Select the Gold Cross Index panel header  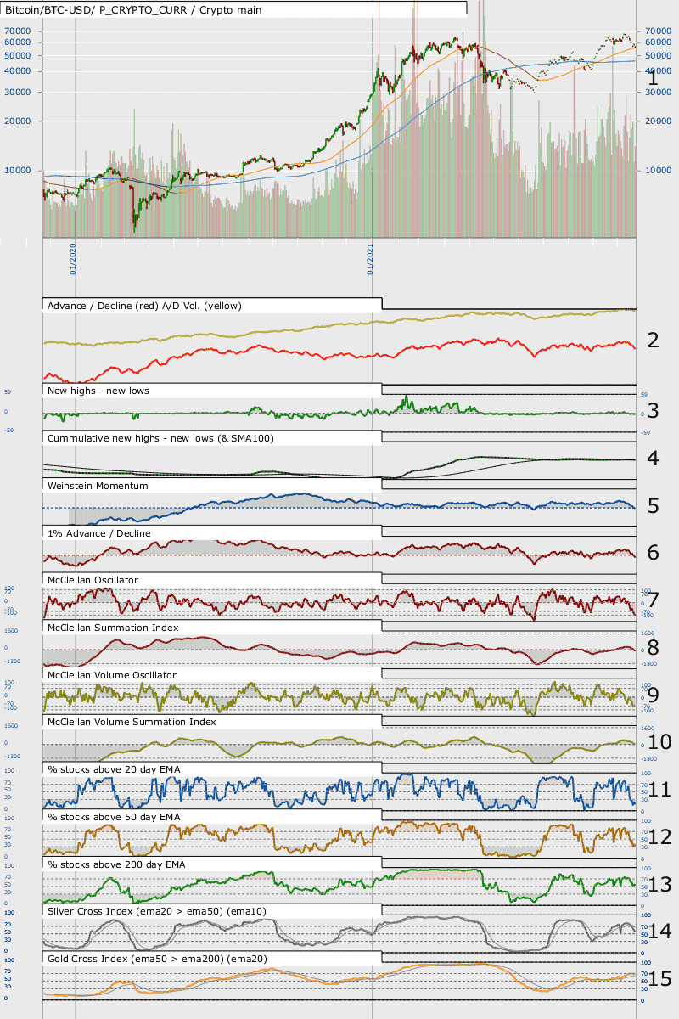[156, 958]
